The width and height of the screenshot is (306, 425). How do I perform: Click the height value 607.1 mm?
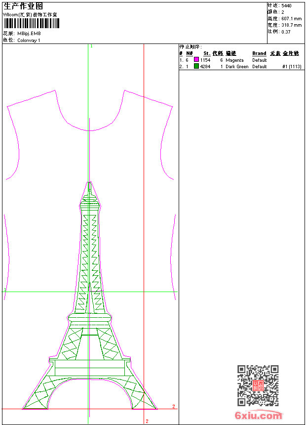[291, 18]
